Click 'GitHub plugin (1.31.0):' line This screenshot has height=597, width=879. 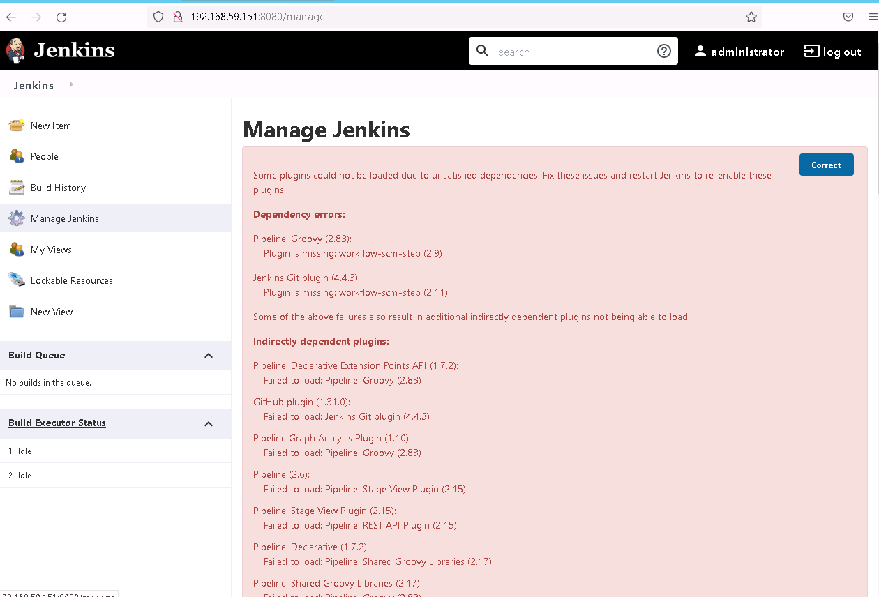pos(301,402)
